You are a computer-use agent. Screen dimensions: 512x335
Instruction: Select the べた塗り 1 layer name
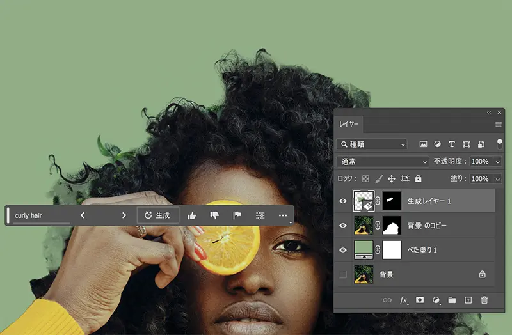pyautogui.click(x=422, y=250)
